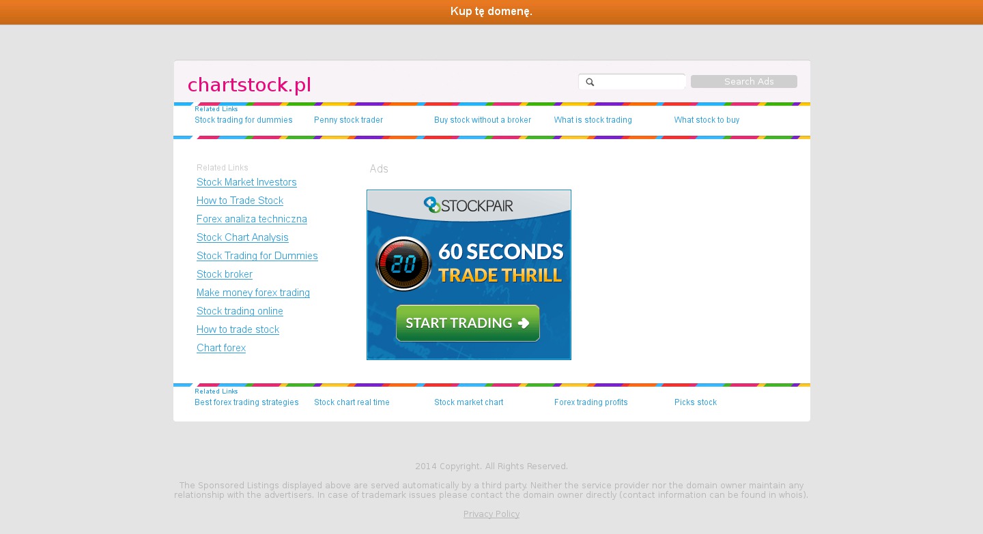Open What is stock trading link
Screen dimensions: 983x534
[593, 120]
